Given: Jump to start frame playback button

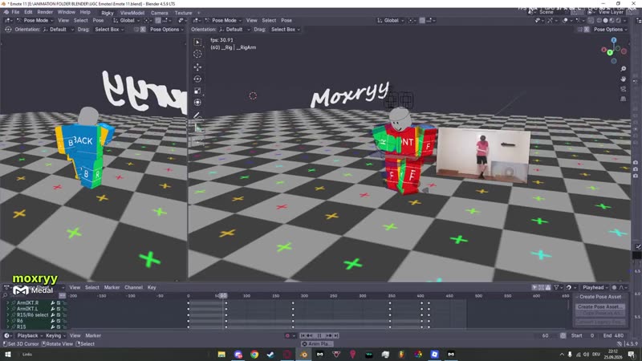Looking at the screenshot, I should 303,335.
